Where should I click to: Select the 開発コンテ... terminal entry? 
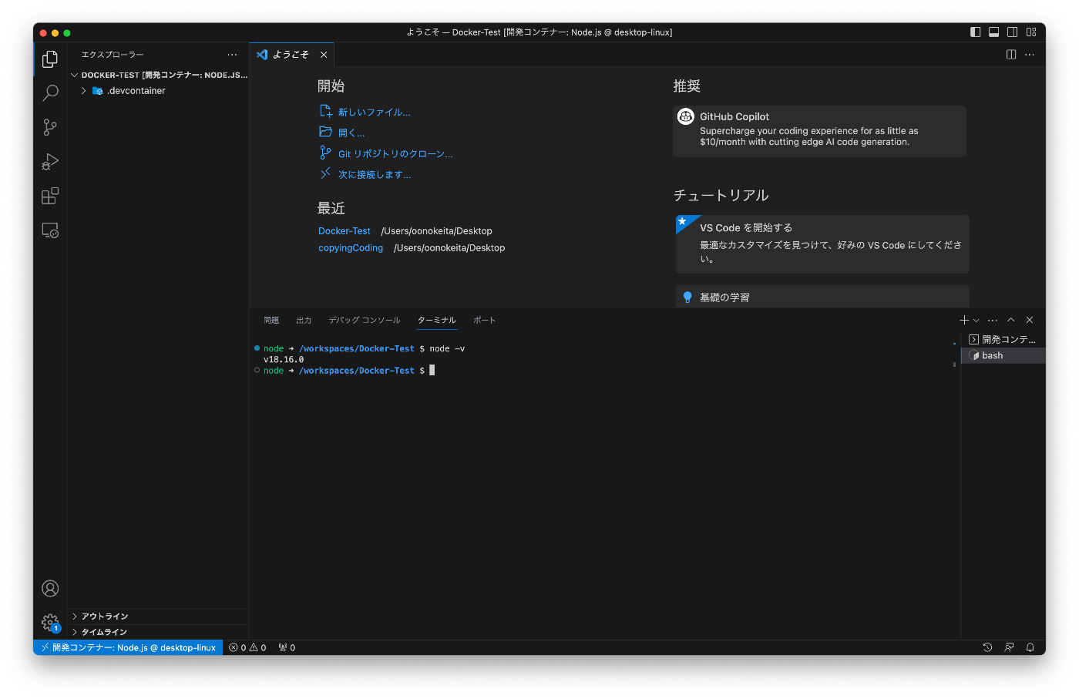tap(1003, 339)
